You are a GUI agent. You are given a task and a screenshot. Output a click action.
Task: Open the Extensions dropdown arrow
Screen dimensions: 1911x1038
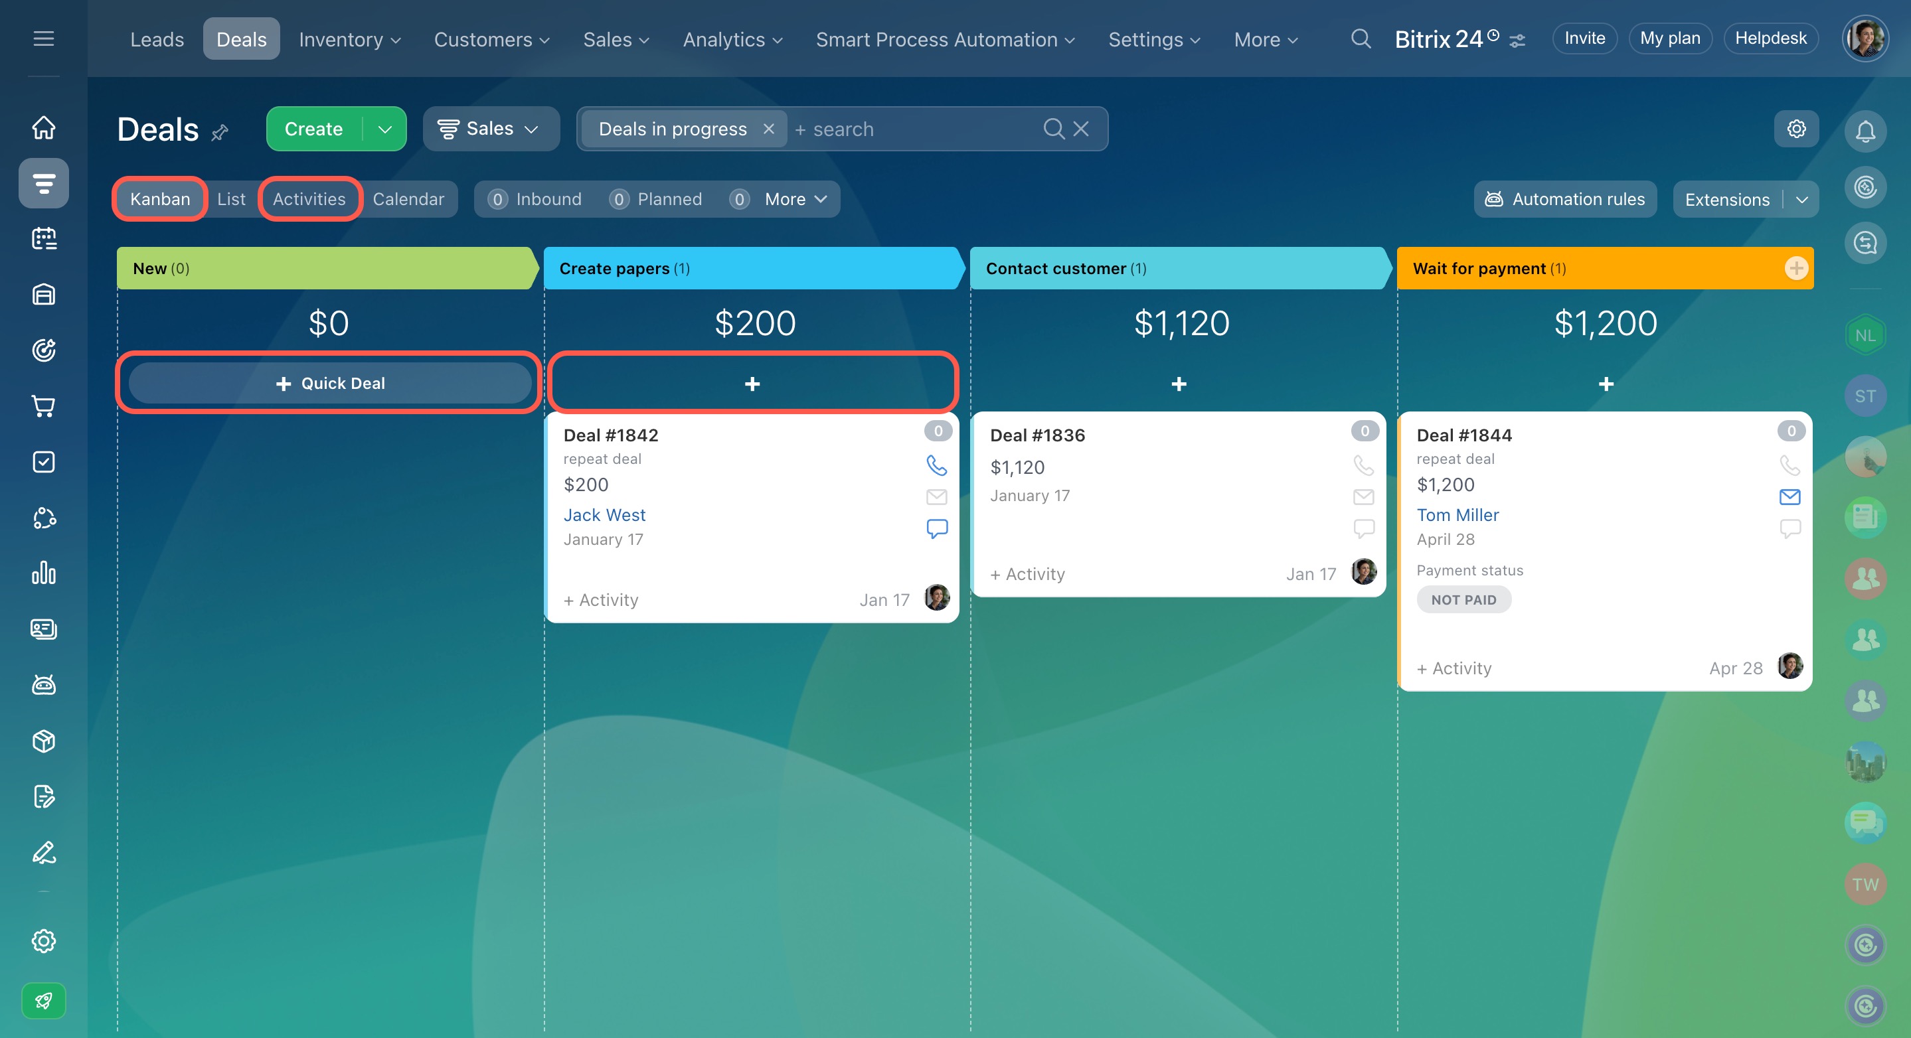click(1802, 200)
